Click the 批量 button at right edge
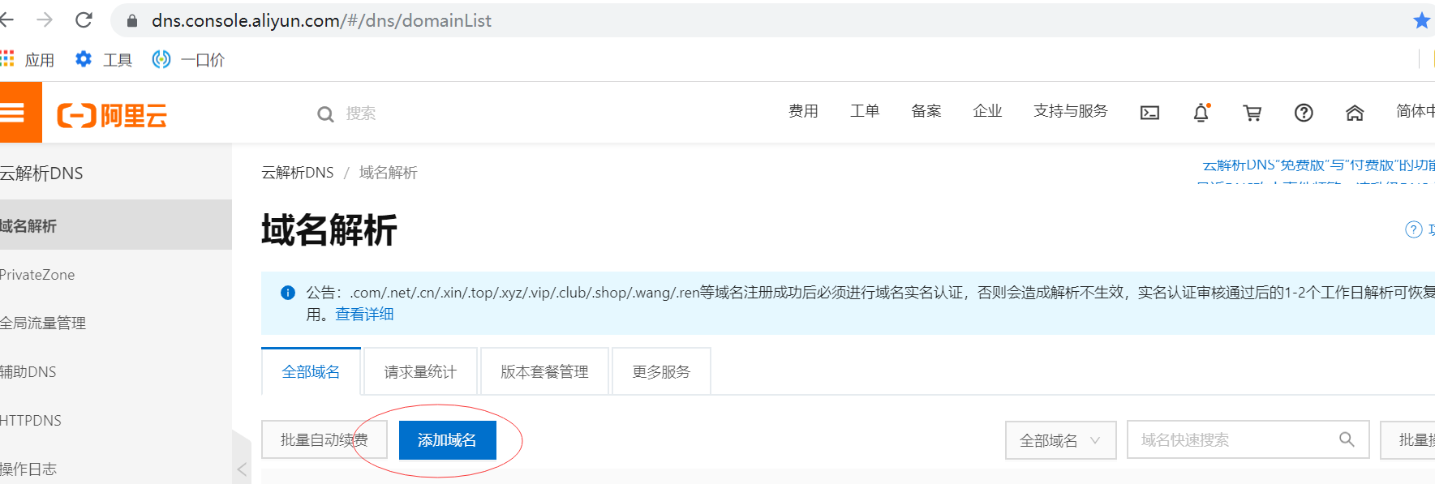 1407,439
